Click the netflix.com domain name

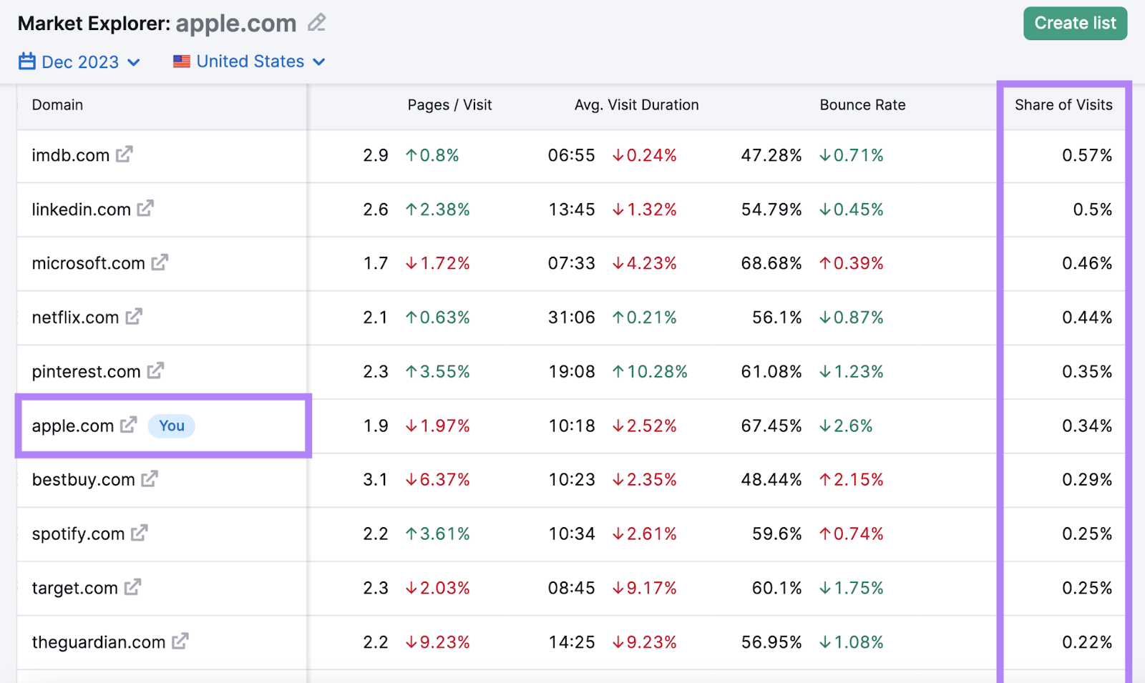click(75, 318)
